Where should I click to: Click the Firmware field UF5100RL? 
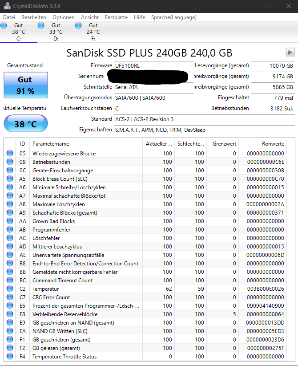pyautogui.click(x=153, y=65)
